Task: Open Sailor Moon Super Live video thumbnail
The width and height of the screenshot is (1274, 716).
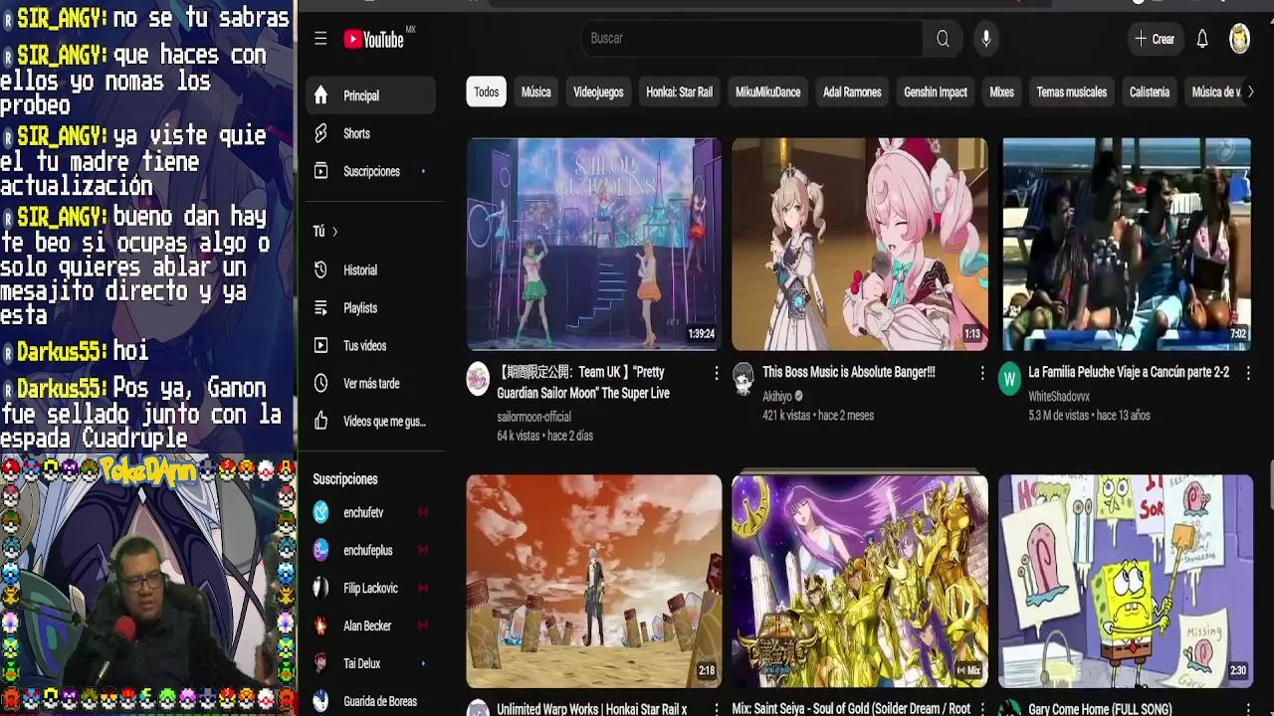Action: tap(594, 245)
